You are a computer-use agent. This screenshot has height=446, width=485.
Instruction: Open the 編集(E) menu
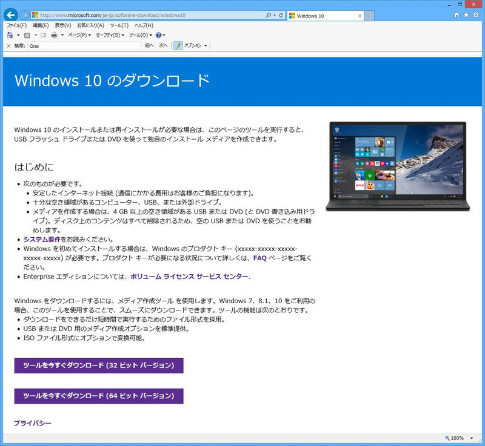click(41, 25)
